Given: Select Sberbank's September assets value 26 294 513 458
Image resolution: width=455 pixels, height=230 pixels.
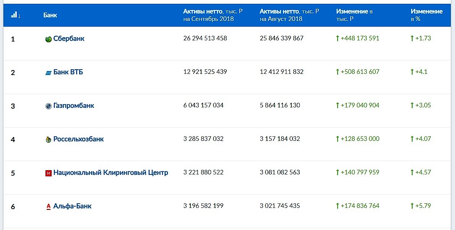Looking at the screenshot, I should pos(205,38).
